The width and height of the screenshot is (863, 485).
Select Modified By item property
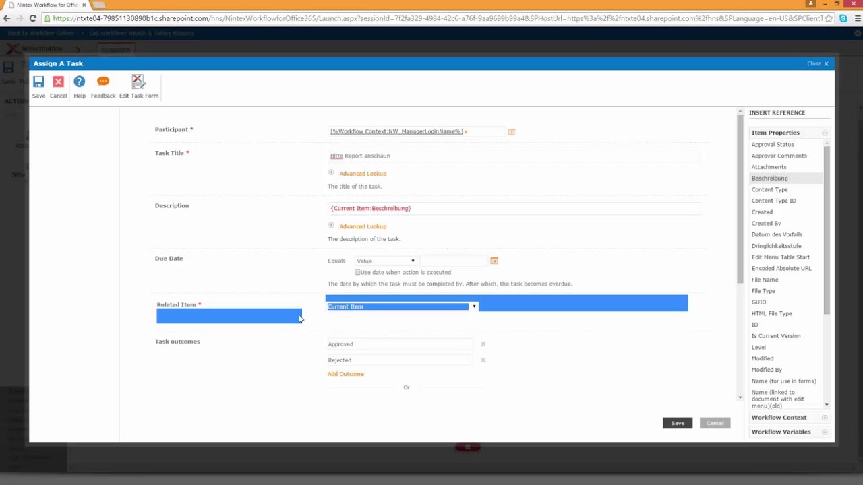[x=767, y=370]
